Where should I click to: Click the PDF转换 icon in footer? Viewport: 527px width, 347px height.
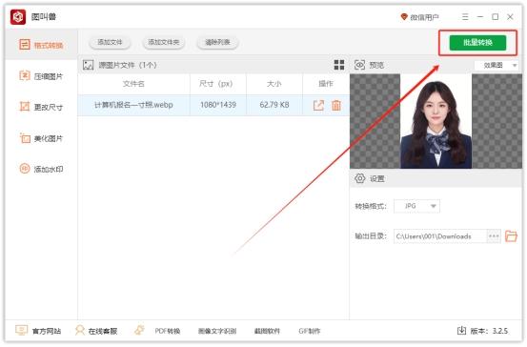139,330
